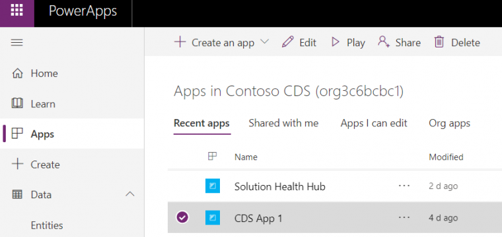
Task: Open the CDS App 1 app name
Action: click(x=258, y=219)
